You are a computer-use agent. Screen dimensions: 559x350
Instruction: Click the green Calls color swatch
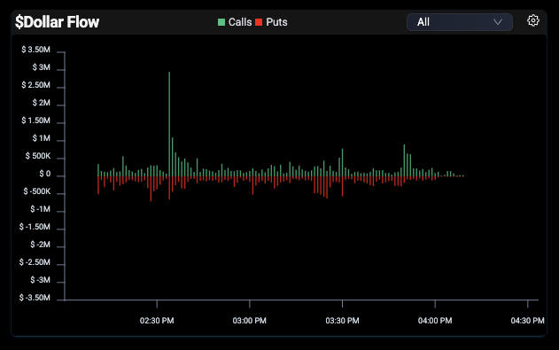click(x=221, y=22)
